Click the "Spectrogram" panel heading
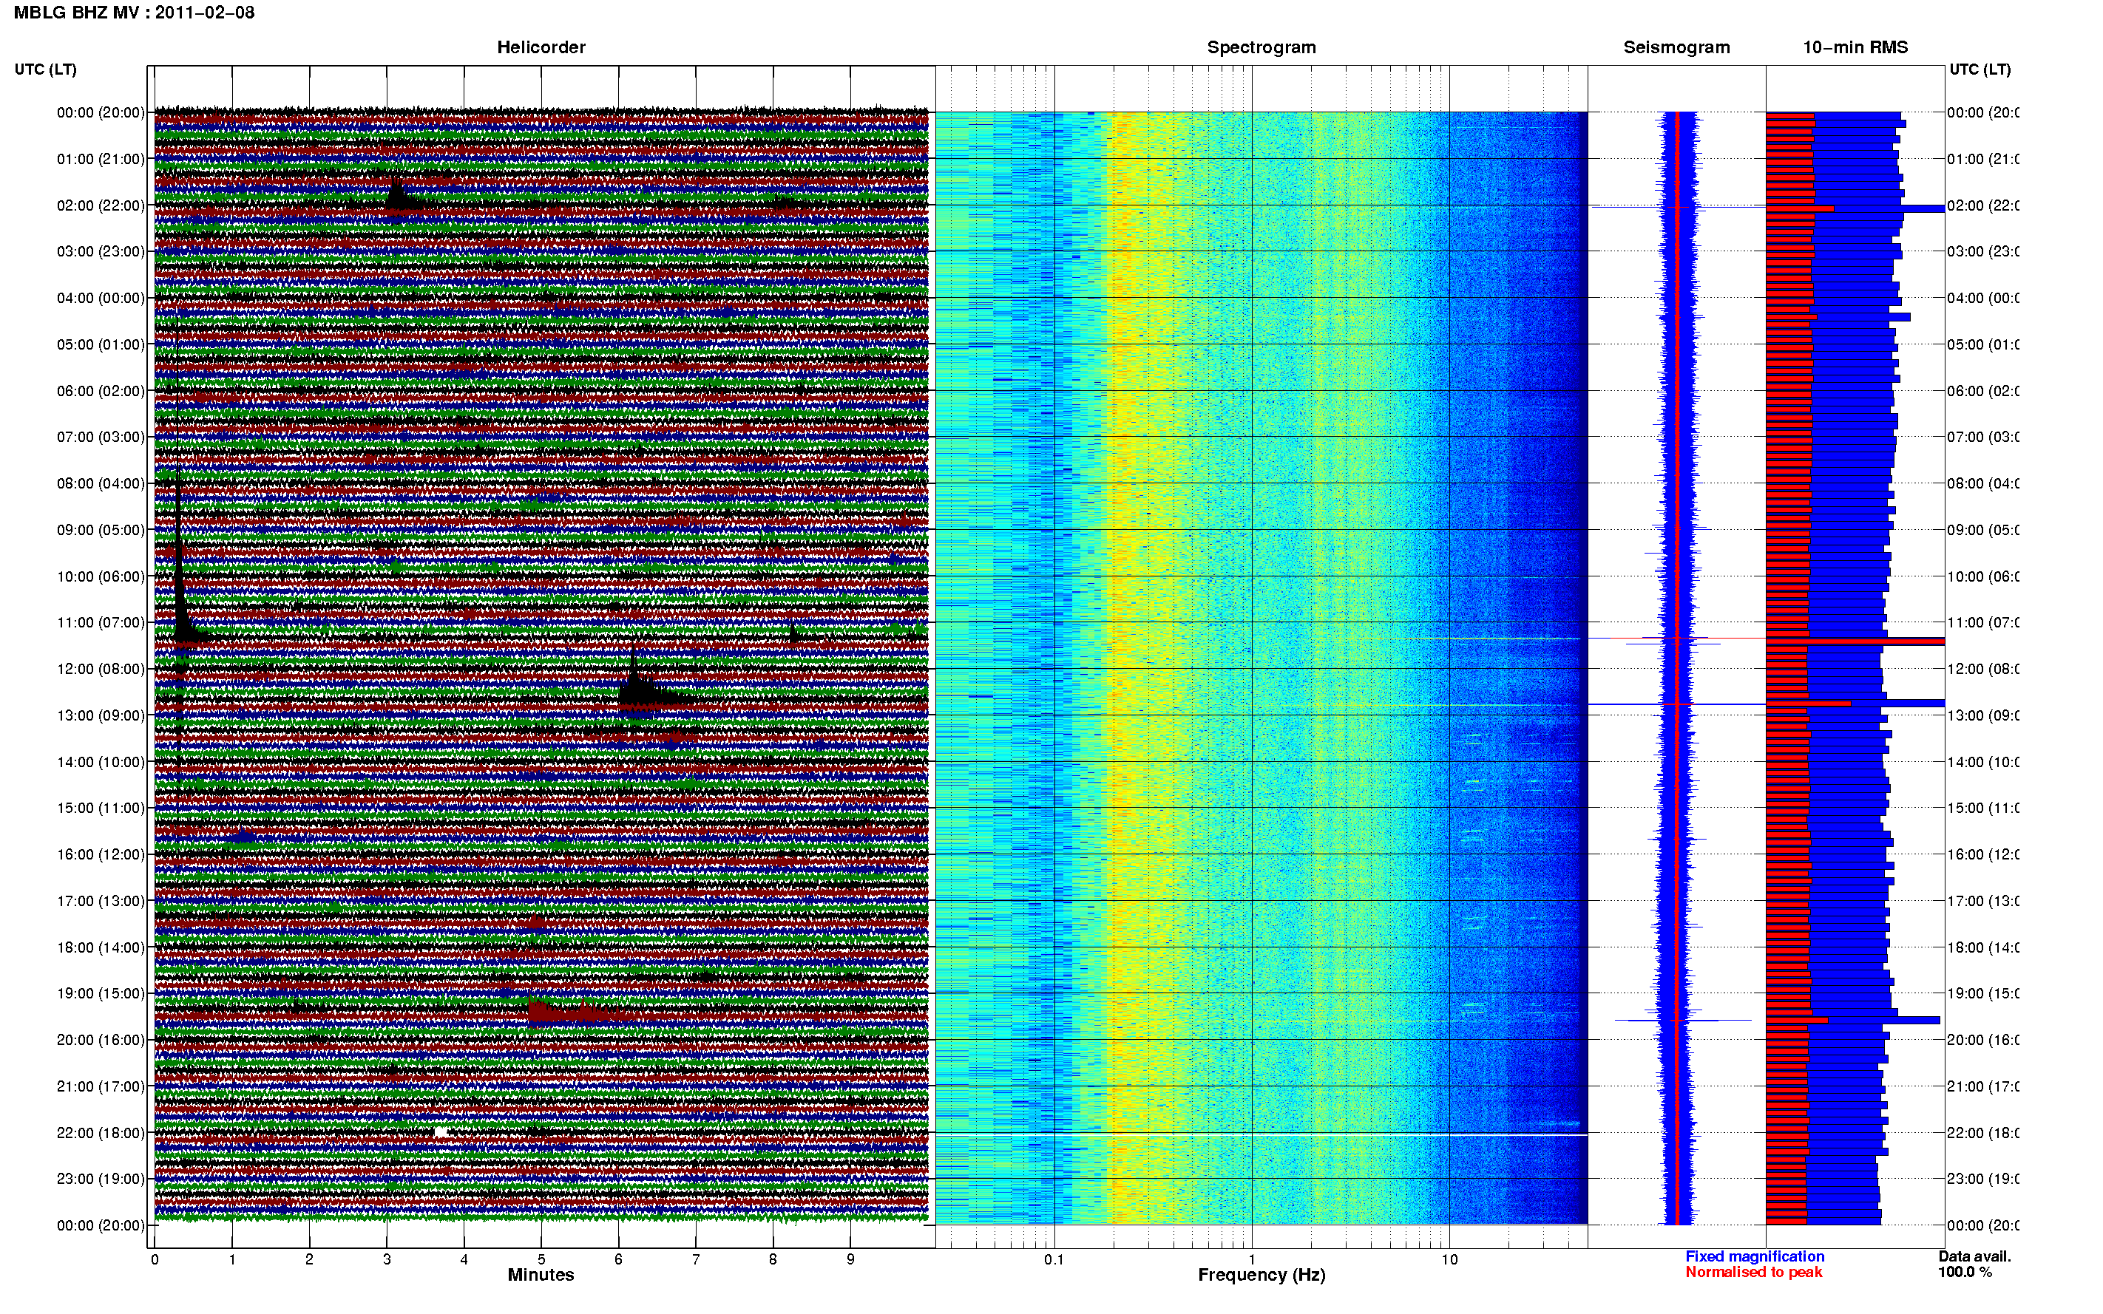Viewport: 2103px width, 1314px height. pyautogui.click(x=1261, y=47)
